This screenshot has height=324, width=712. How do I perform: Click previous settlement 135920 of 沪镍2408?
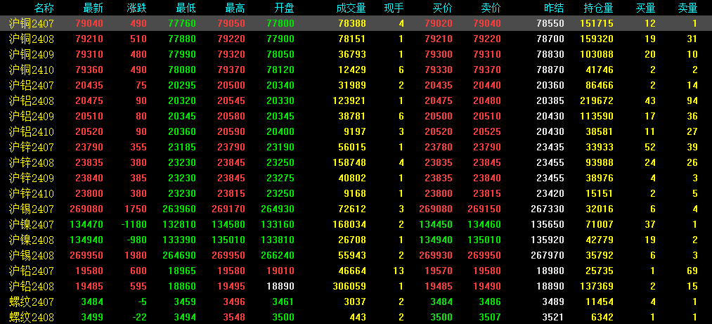[x=548, y=240]
